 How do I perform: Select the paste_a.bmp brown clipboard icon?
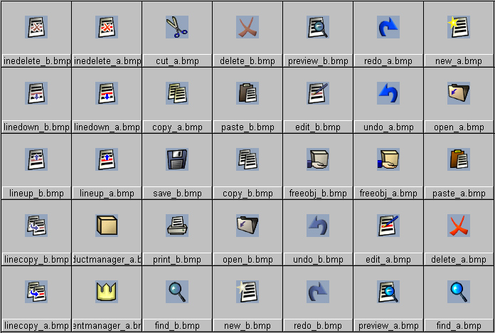(x=459, y=159)
